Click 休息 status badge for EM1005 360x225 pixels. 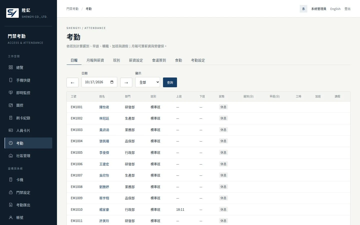pos(223,152)
